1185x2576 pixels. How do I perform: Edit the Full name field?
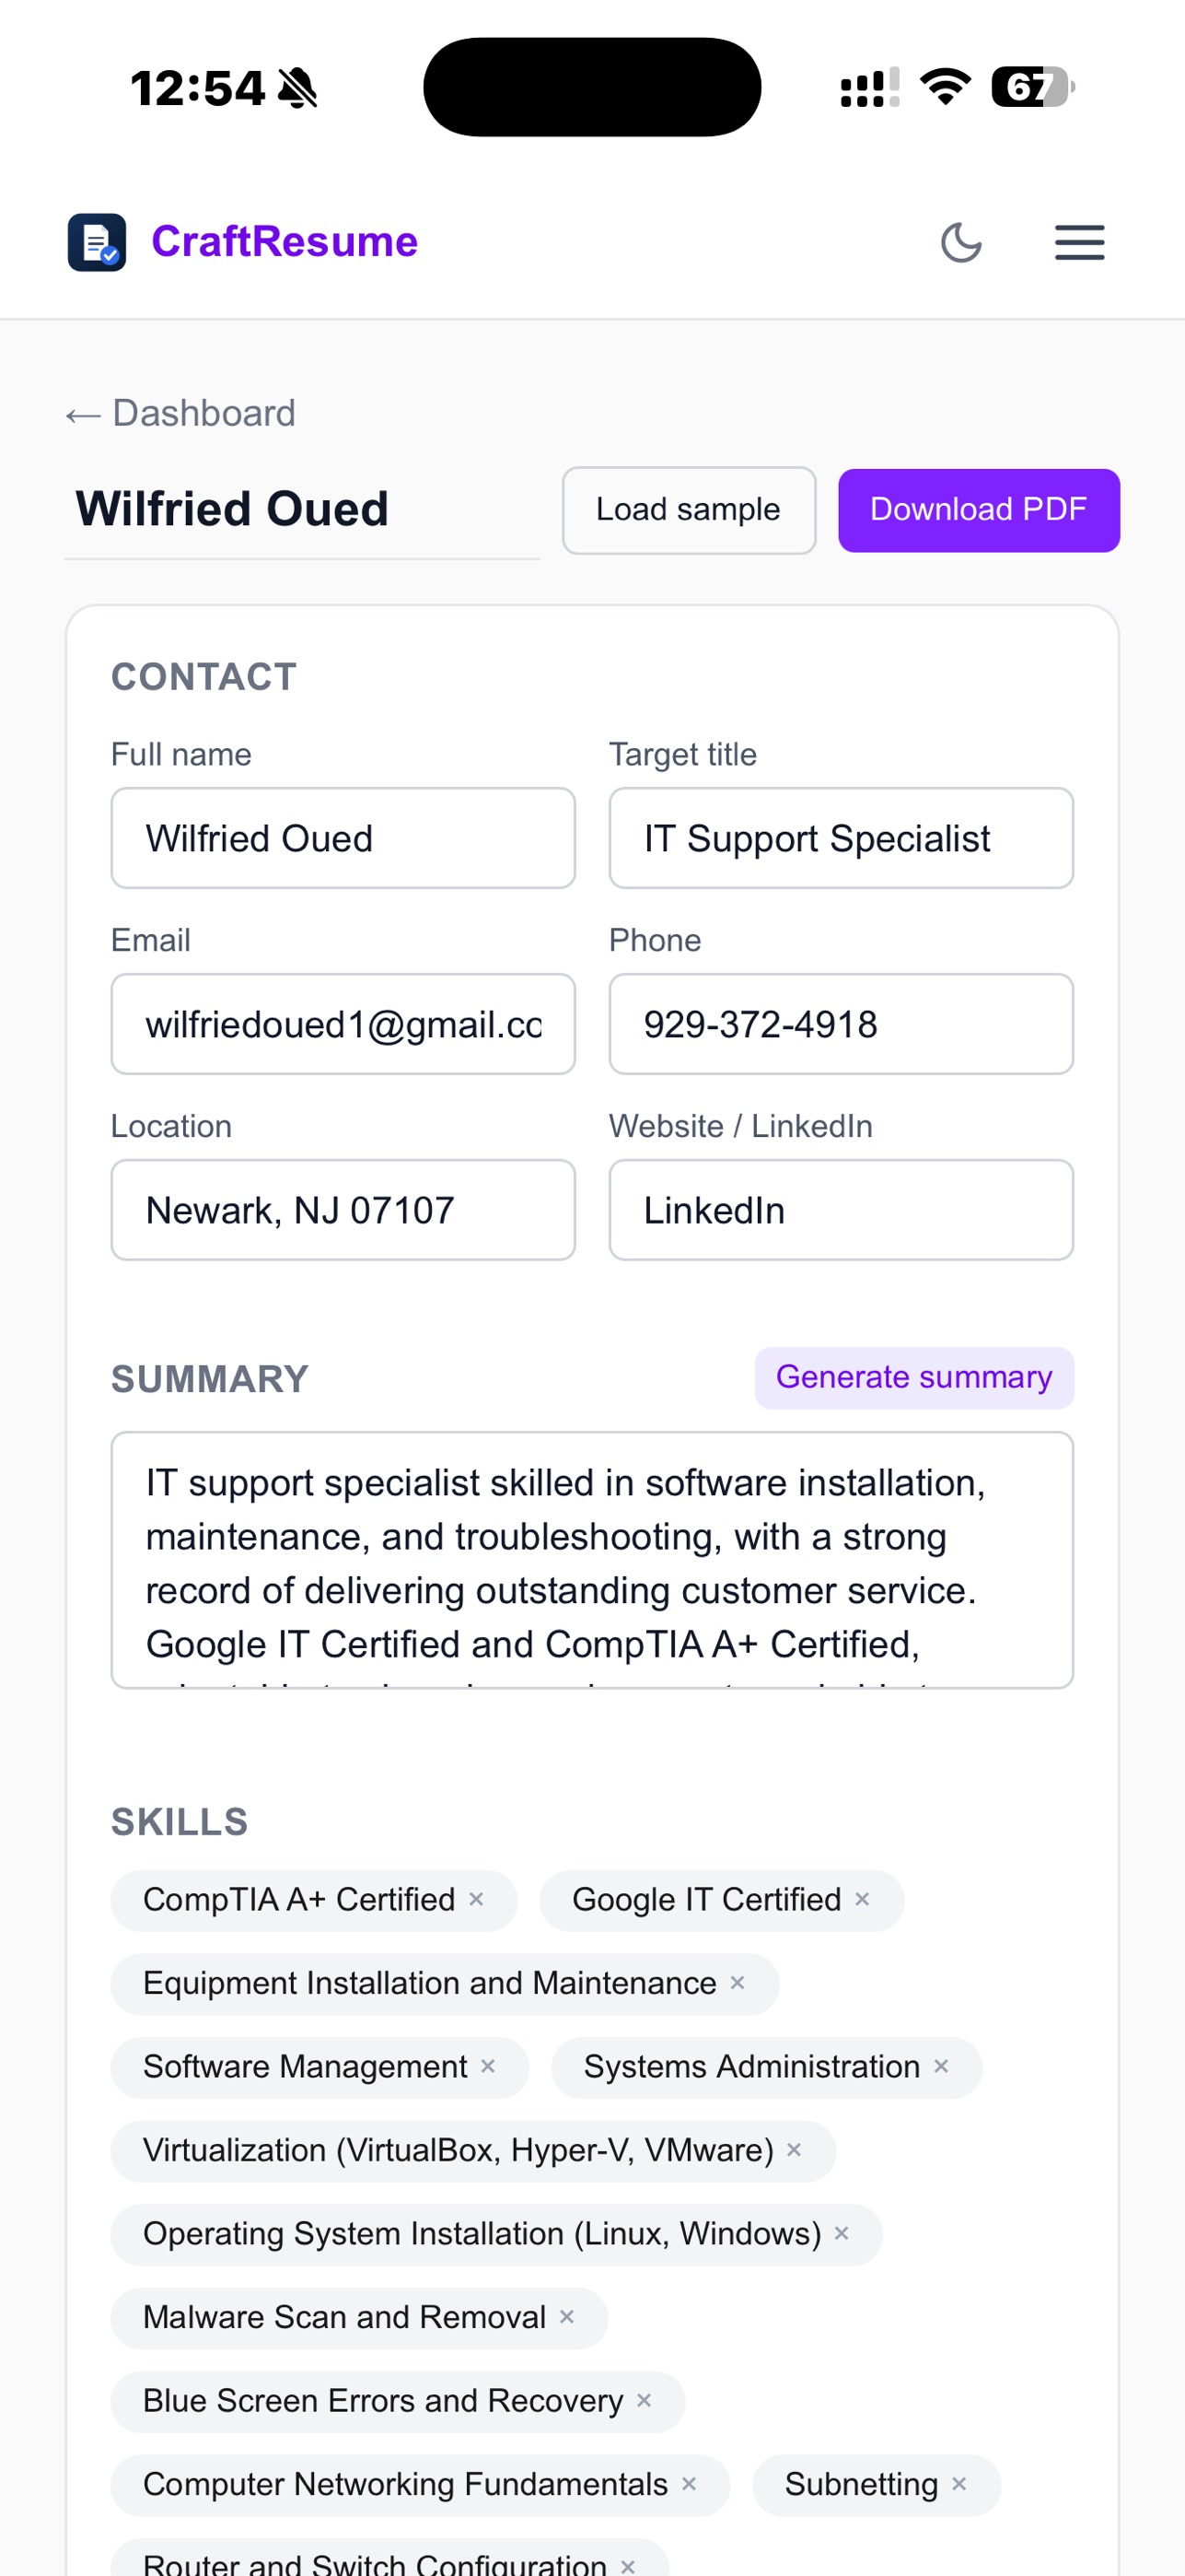tap(343, 838)
